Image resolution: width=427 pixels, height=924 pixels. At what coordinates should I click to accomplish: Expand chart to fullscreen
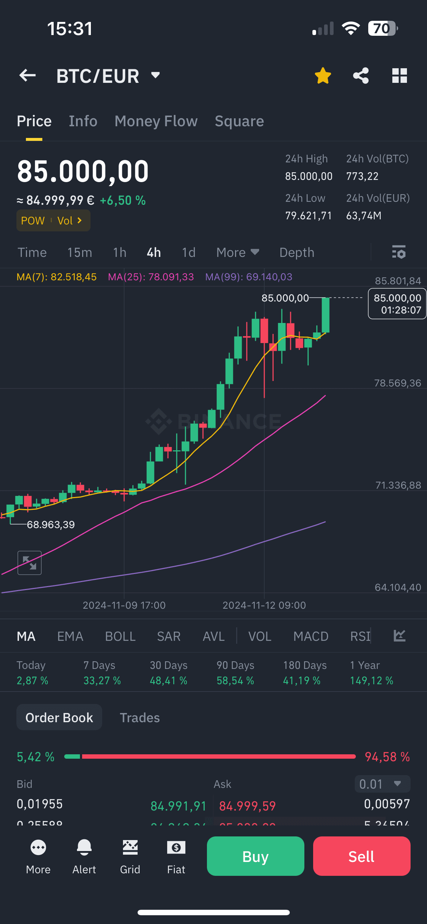tap(30, 563)
